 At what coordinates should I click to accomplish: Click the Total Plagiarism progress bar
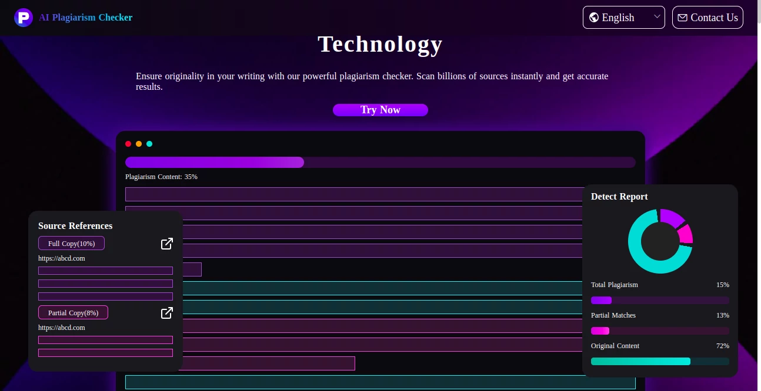click(x=660, y=300)
